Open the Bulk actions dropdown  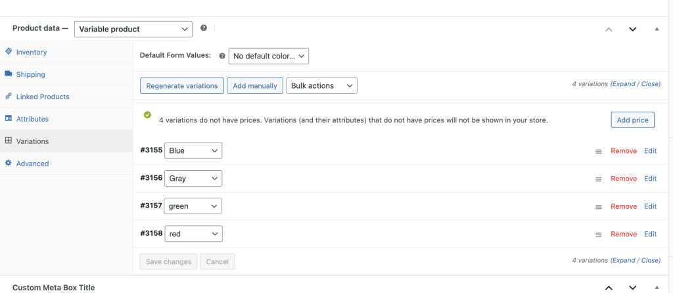point(321,85)
